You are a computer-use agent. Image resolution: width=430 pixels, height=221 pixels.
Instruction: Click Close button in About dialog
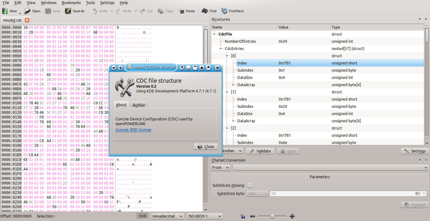[206, 146]
